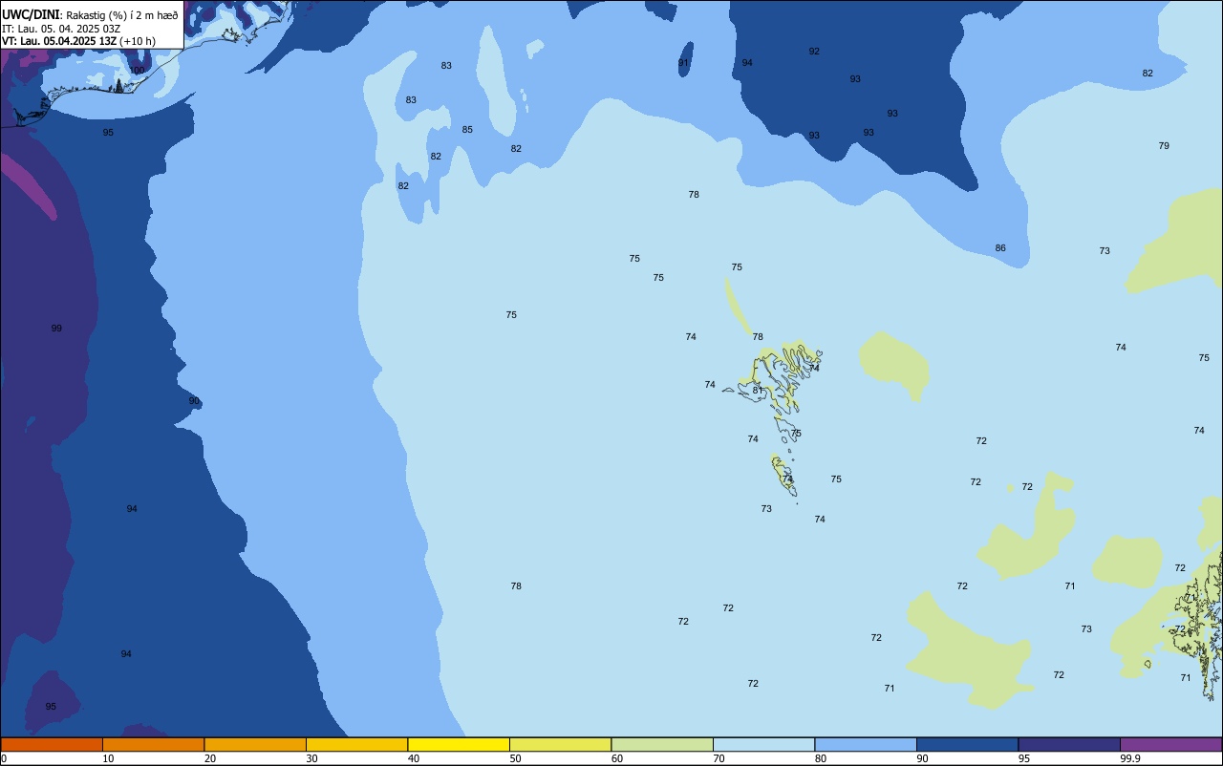This screenshot has width=1223, height=766.
Task: Click the pale green 60–70 legend swatch
Action: point(662,744)
